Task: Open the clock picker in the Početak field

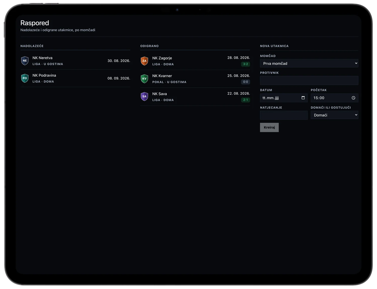Action: (x=353, y=98)
